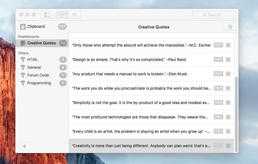Select the Elon Musk quote
Viewport: 258px width, 164px height.
(151, 74)
